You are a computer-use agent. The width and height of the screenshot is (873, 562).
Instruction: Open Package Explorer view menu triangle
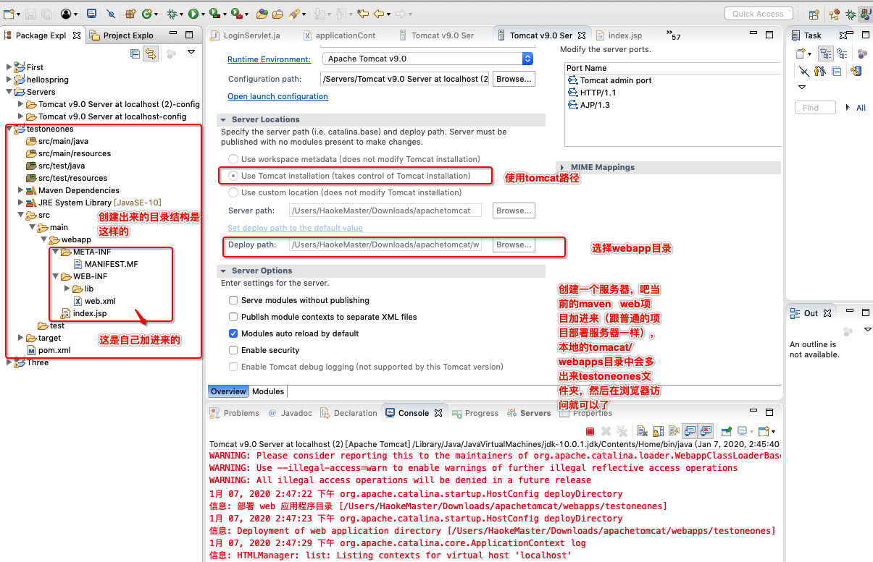[x=191, y=52]
